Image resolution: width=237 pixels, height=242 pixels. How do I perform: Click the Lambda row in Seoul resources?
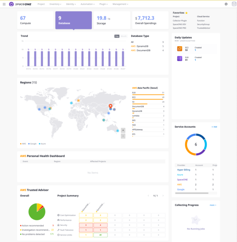point(148,116)
